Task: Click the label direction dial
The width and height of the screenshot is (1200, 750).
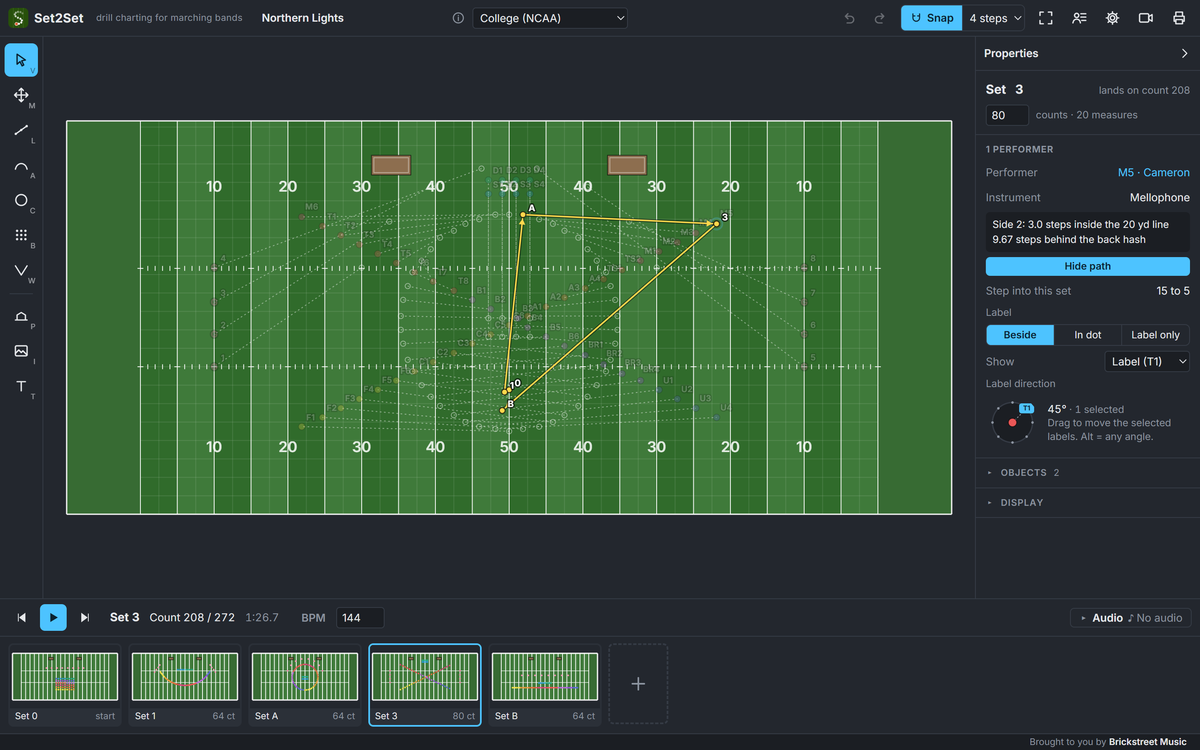Action: click(x=1012, y=422)
